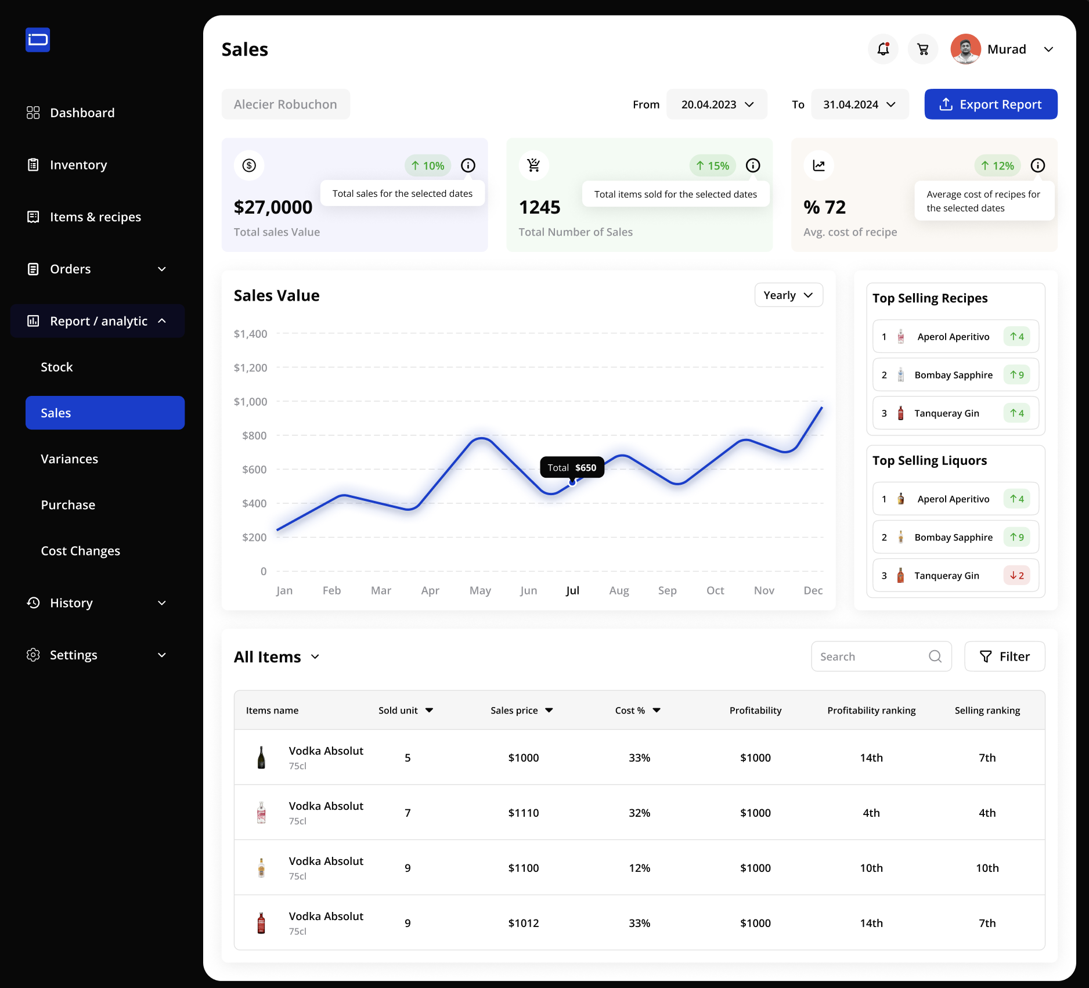Click the search magnifier icon in All Items

tap(935, 656)
